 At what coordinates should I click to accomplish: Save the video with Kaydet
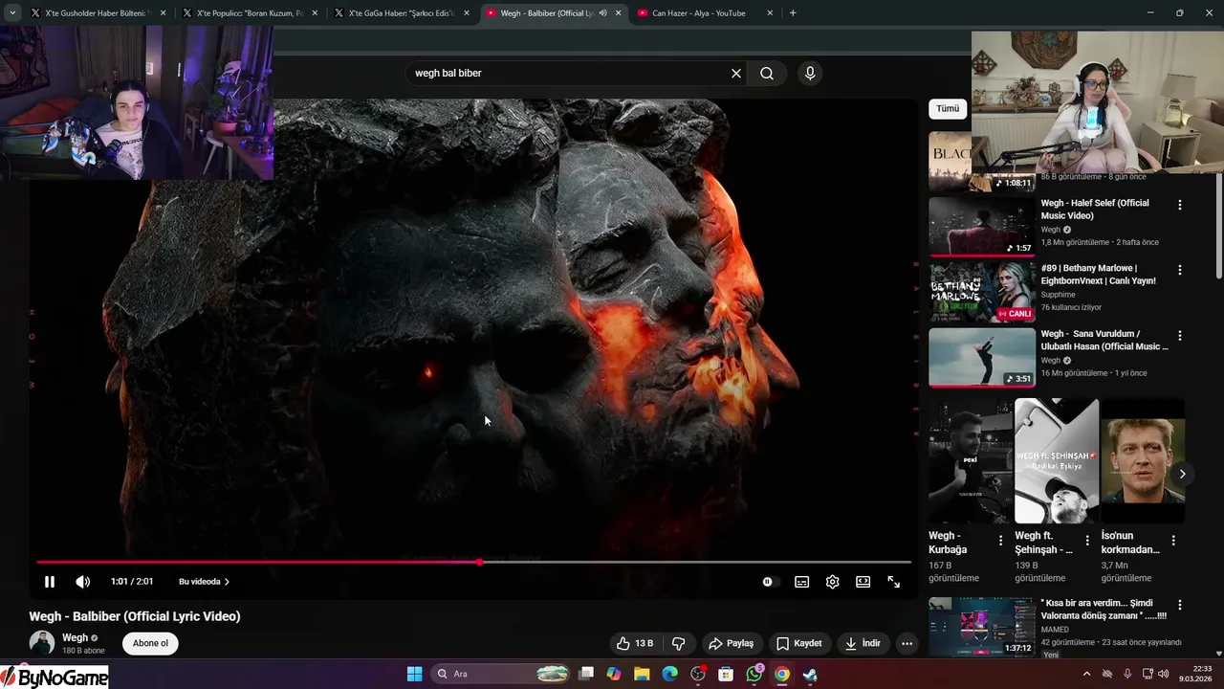click(799, 643)
